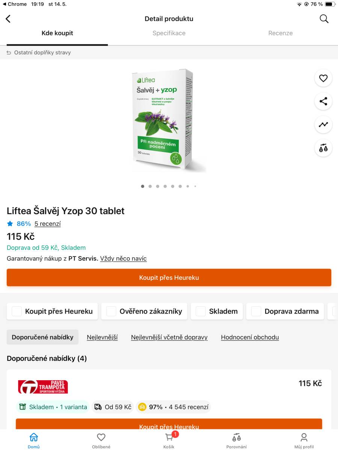This screenshot has height=450, width=338.
Task: Switch to the Specifikace tab
Action: point(169,33)
